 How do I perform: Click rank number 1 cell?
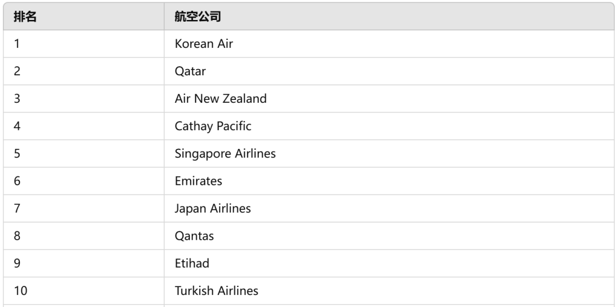pyautogui.click(x=84, y=43)
